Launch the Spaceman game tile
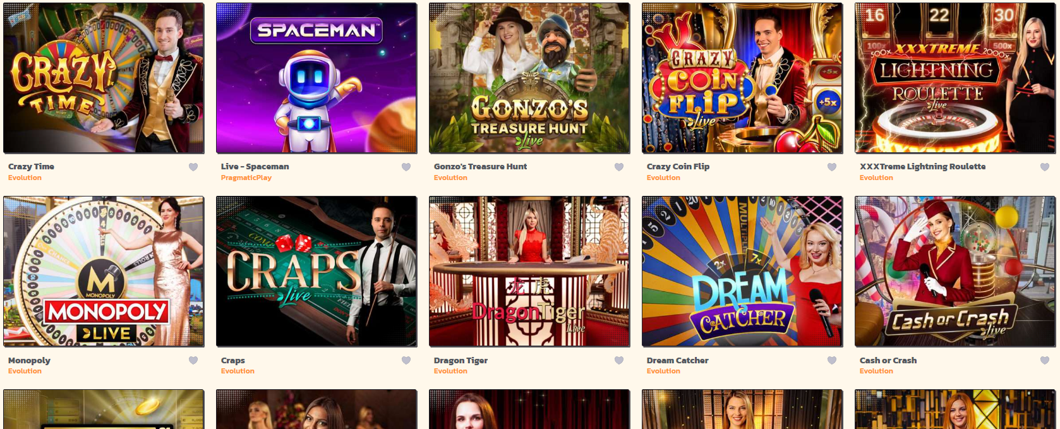Image resolution: width=1060 pixels, height=429 pixels. tap(316, 78)
